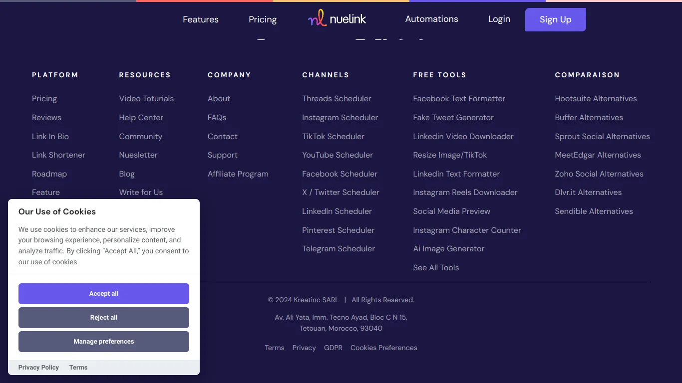
Task: Open the Nuesletter link
Action: pos(138,155)
